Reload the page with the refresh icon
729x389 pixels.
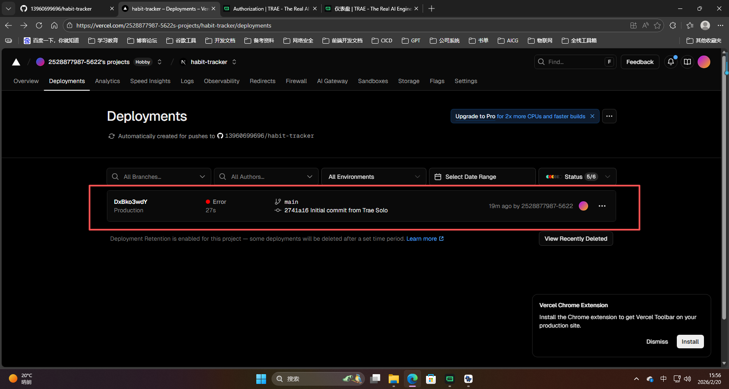tap(39, 25)
